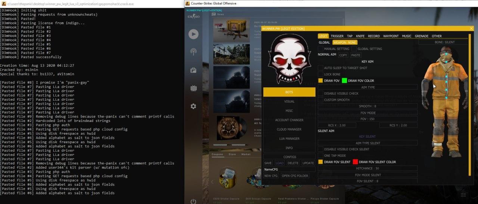Click the CS:GO play button icon
Image resolution: width=478 pixels, height=204 pixels.
click(193, 34)
